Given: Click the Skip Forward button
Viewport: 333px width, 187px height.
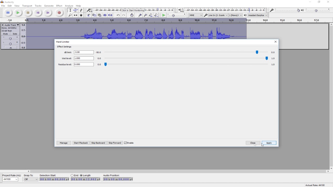Looking at the screenshot, I should pos(115,143).
